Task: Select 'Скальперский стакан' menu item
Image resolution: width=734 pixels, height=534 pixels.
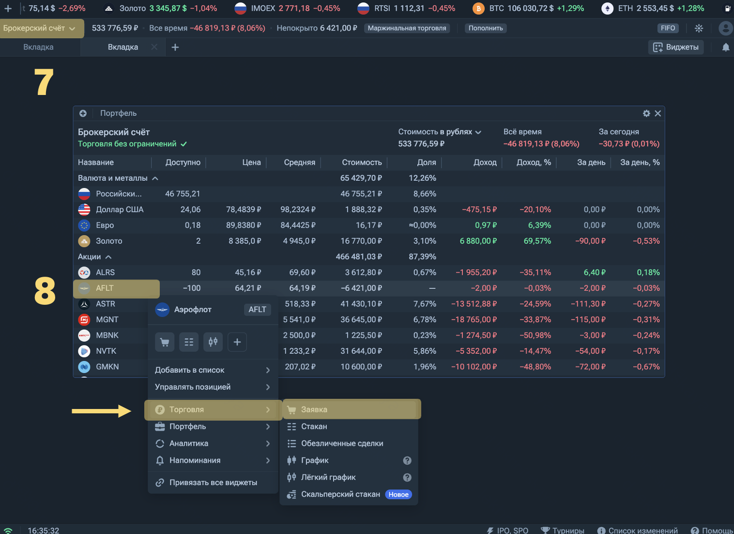Action: click(340, 494)
